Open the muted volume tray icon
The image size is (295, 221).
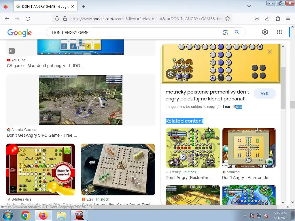(x=266, y=216)
